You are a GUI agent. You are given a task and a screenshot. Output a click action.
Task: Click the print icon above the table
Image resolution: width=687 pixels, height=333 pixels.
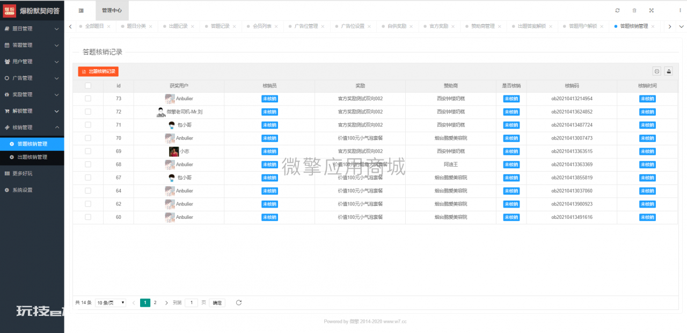point(656,71)
